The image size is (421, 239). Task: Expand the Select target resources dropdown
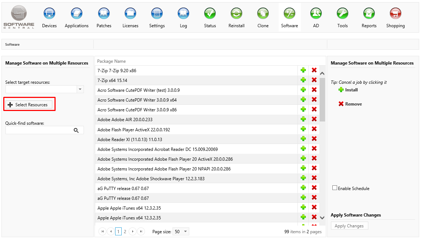[80, 89]
